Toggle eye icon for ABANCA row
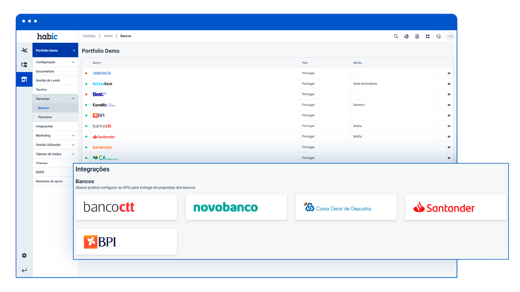The height and width of the screenshot is (292, 520). tap(449, 73)
